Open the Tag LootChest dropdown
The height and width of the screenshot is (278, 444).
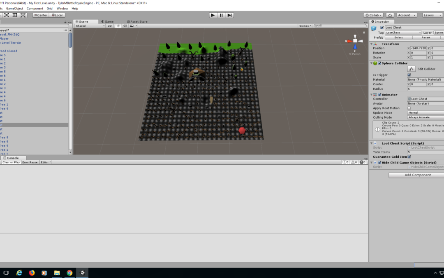(x=403, y=33)
